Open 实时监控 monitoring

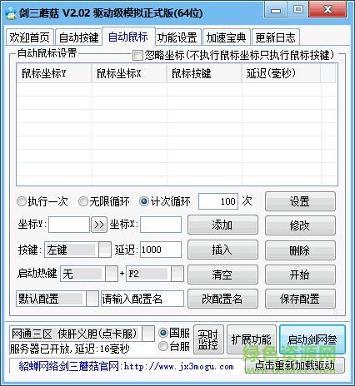(x=208, y=339)
